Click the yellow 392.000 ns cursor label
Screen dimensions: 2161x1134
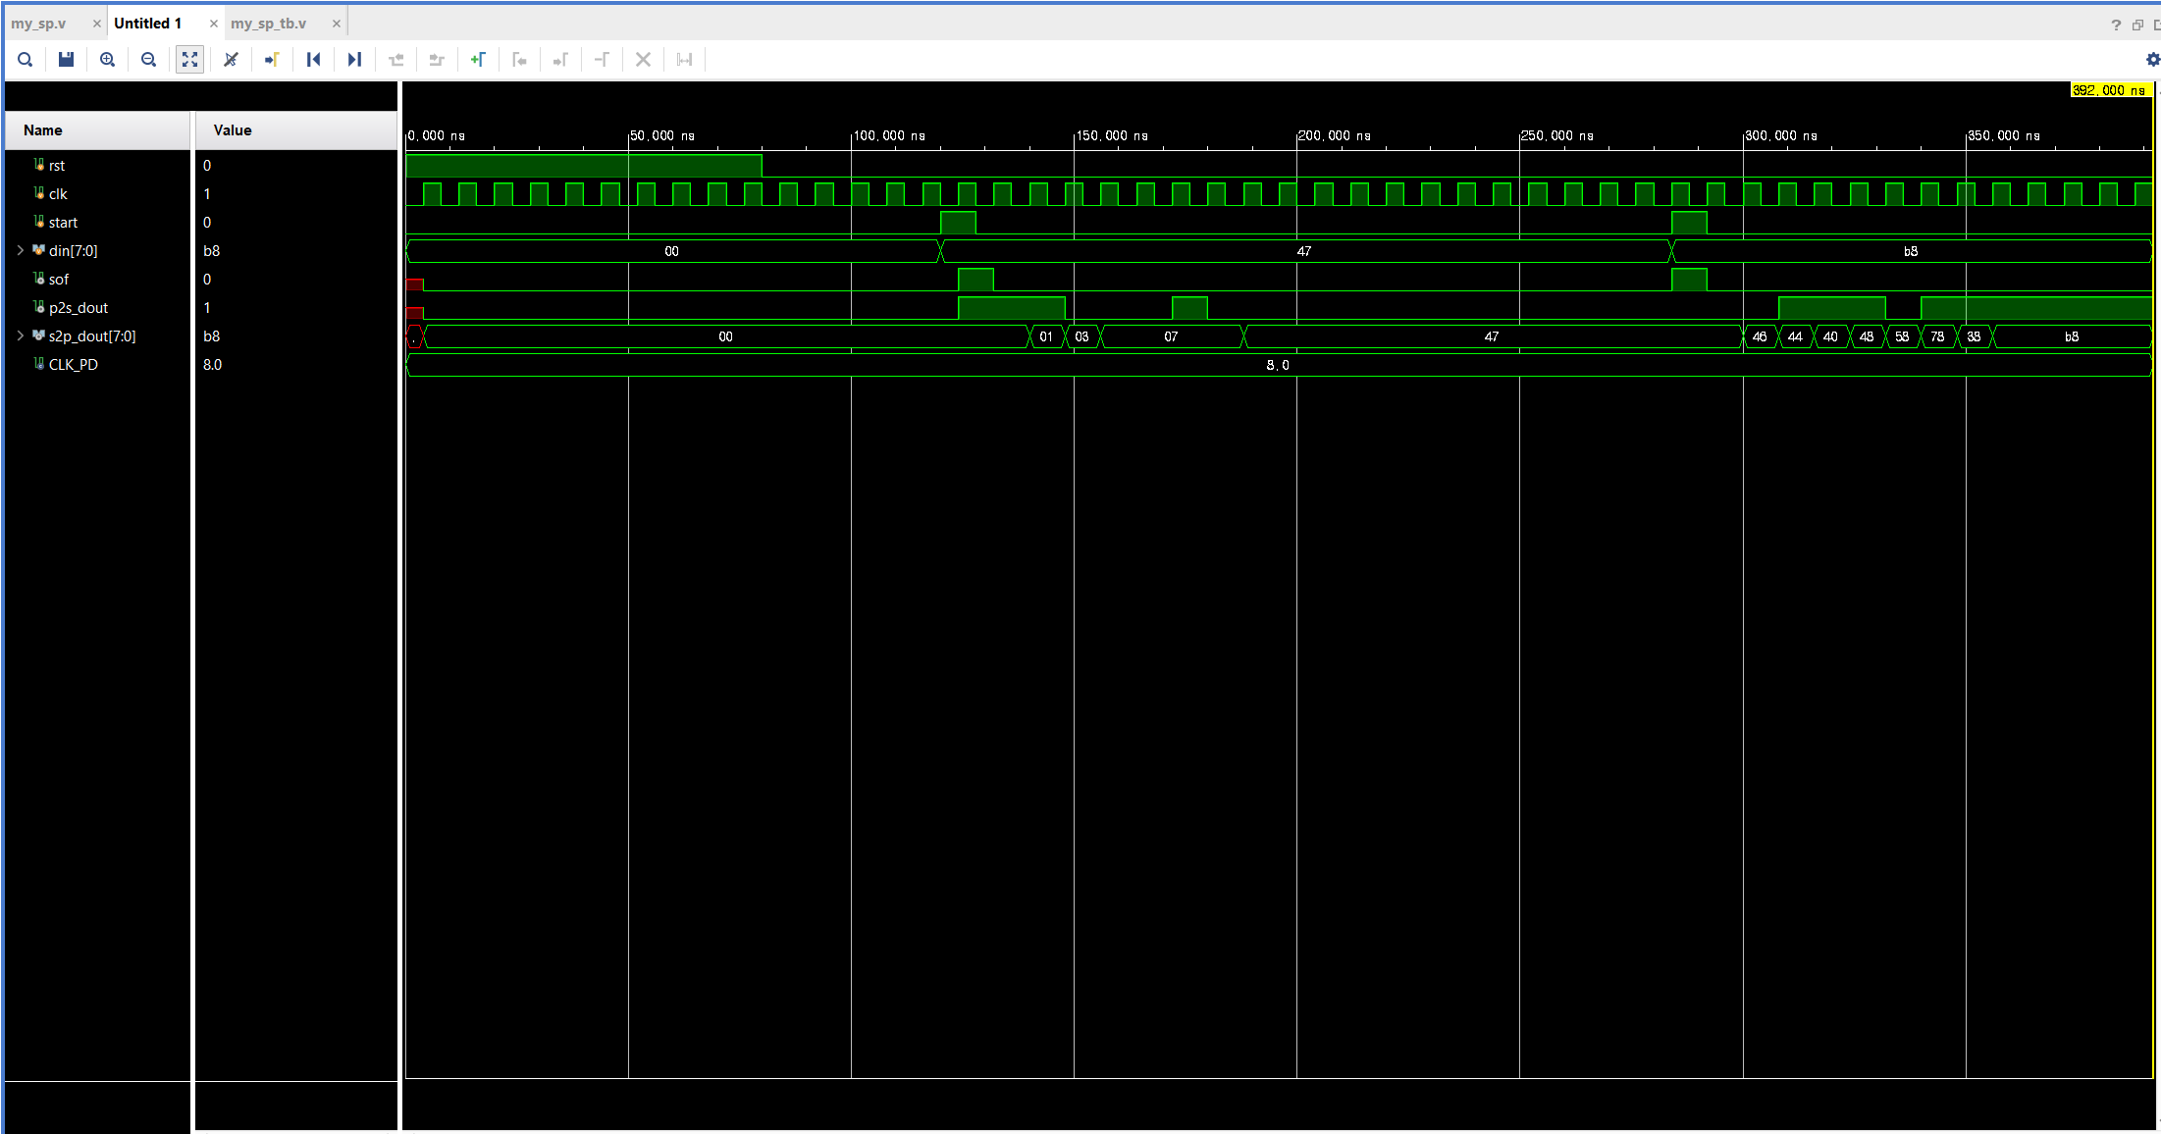(2109, 90)
